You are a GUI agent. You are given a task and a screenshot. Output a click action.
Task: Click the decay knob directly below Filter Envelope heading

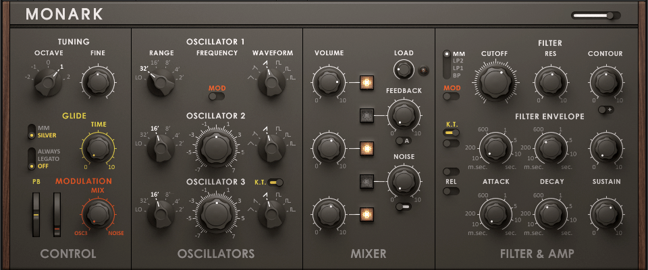coord(550,148)
